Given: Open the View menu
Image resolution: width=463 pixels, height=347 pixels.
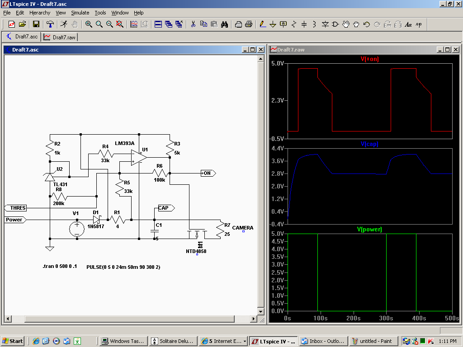Looking at the screenshot, I should coord(61,13).
